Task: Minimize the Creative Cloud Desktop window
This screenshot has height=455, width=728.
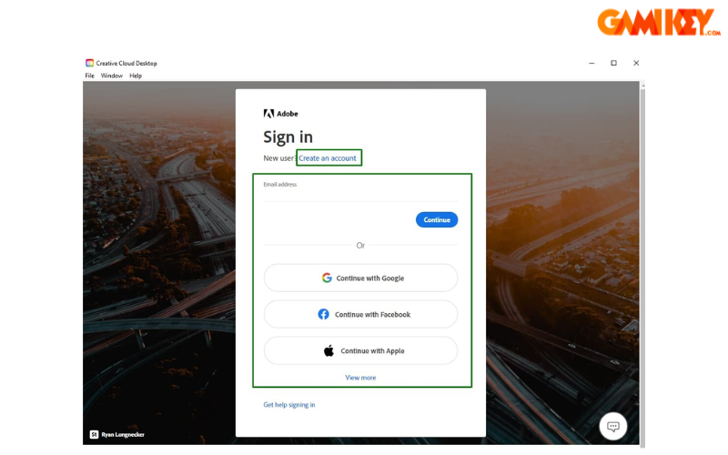Action: point(591,63)
